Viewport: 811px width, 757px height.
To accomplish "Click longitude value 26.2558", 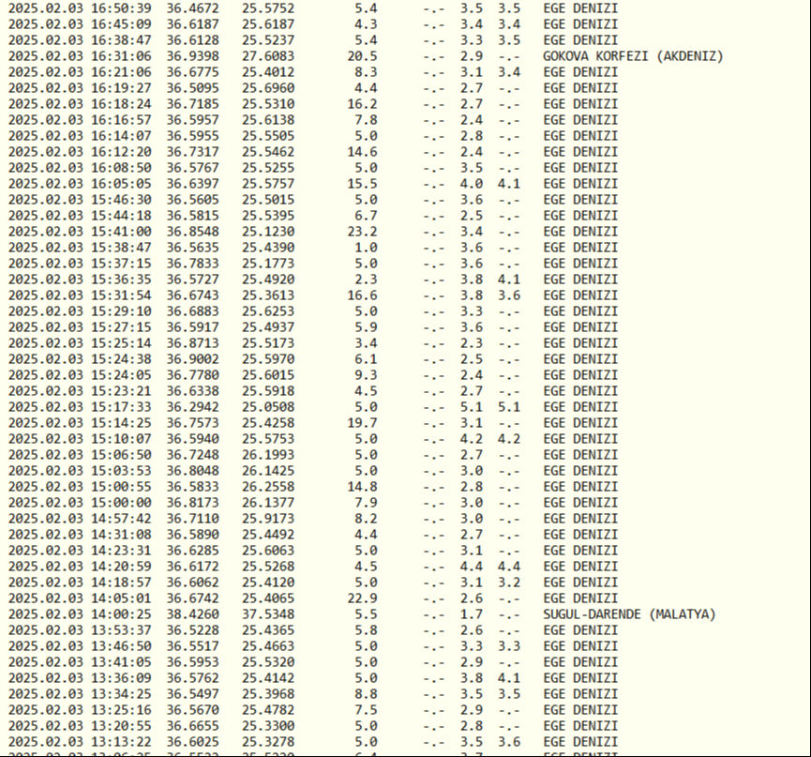I will [267, 487].
